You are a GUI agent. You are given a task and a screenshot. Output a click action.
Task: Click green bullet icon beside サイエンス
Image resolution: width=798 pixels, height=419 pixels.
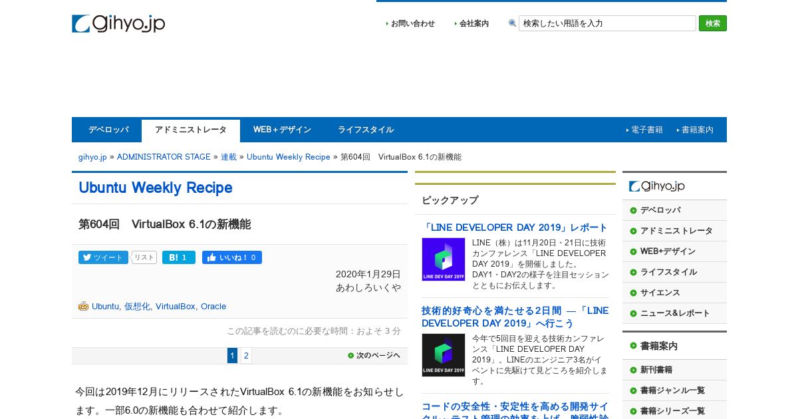(x=633, y=293)
